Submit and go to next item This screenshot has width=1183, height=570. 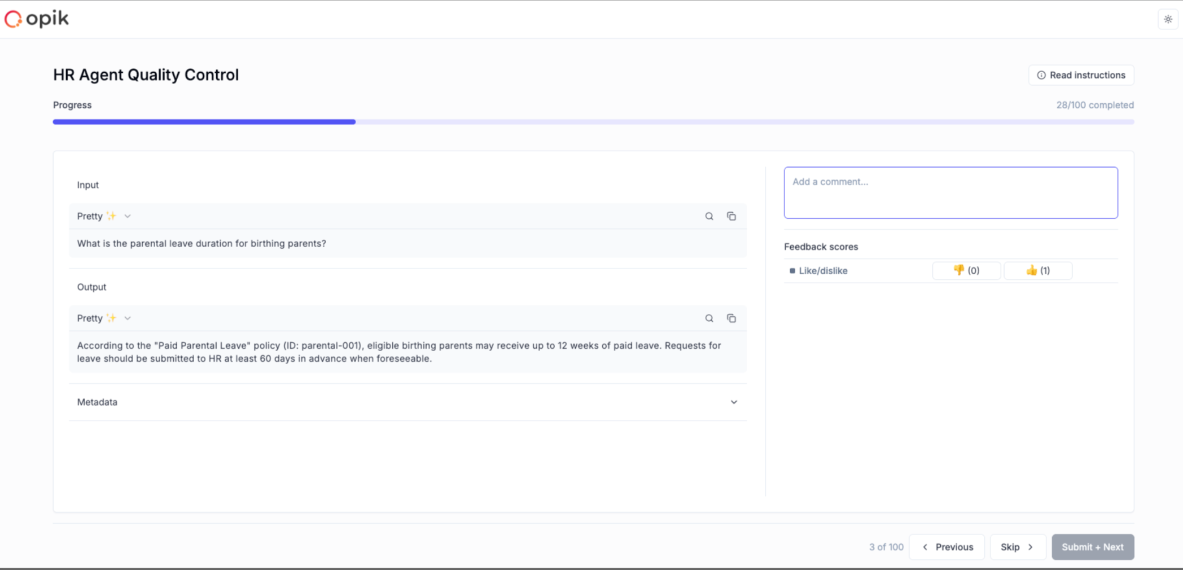1093,546
